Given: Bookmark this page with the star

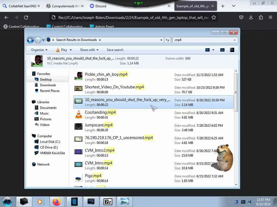Looking at the screenshot, I should [x=214, y=18].
